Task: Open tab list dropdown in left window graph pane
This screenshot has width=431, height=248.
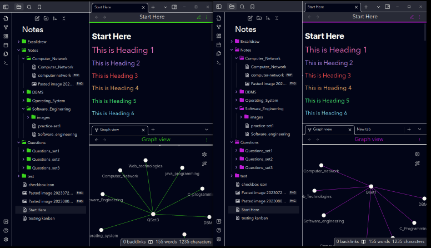Action: 207,130
